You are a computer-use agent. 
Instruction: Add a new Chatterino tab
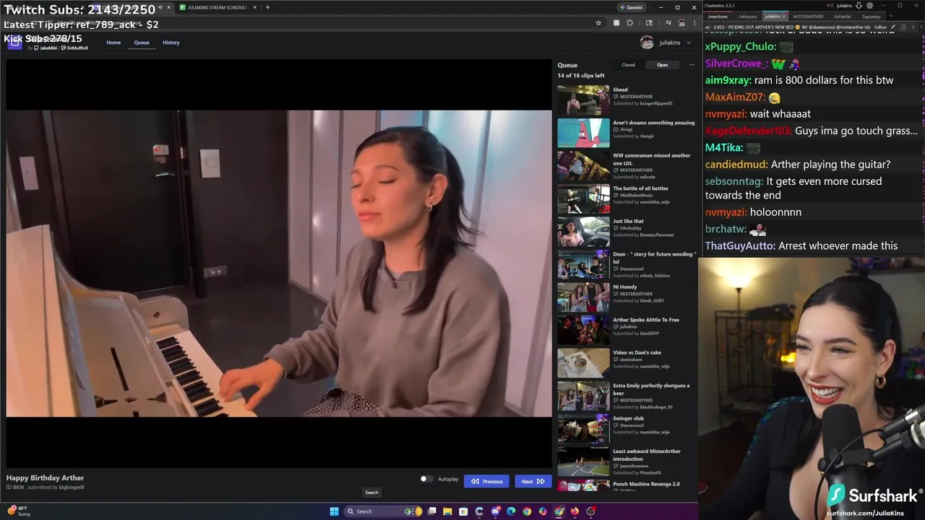click(x=891, y=16)
